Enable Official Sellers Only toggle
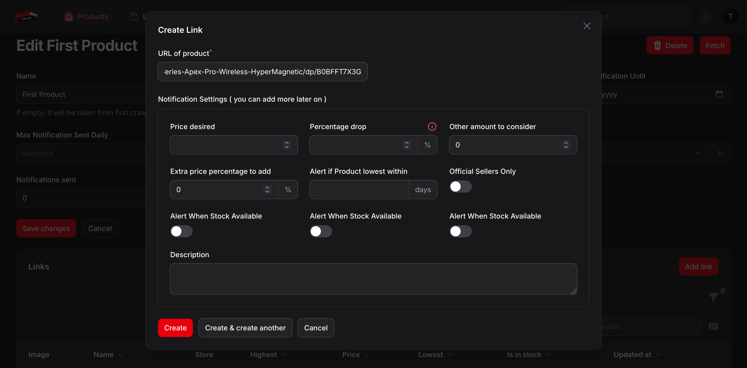The image size is (747, 368). (x=460, y=187)
